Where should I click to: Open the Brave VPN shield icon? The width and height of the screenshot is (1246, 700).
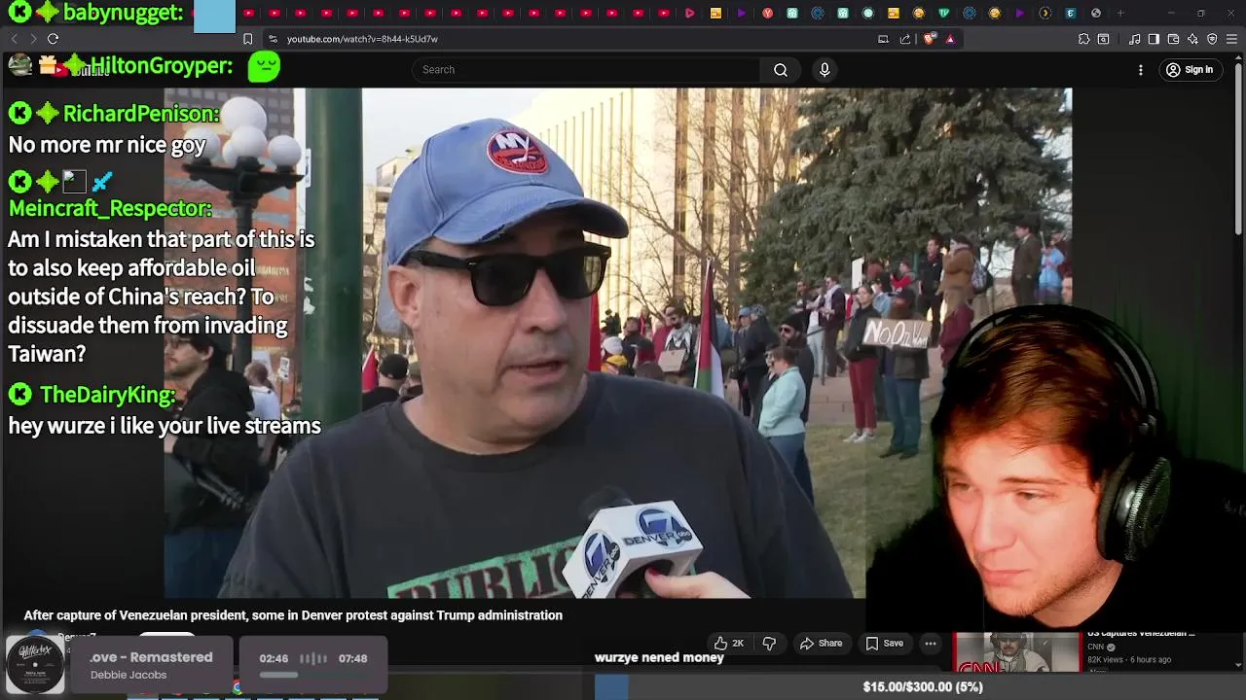(x=1212, y=39)
